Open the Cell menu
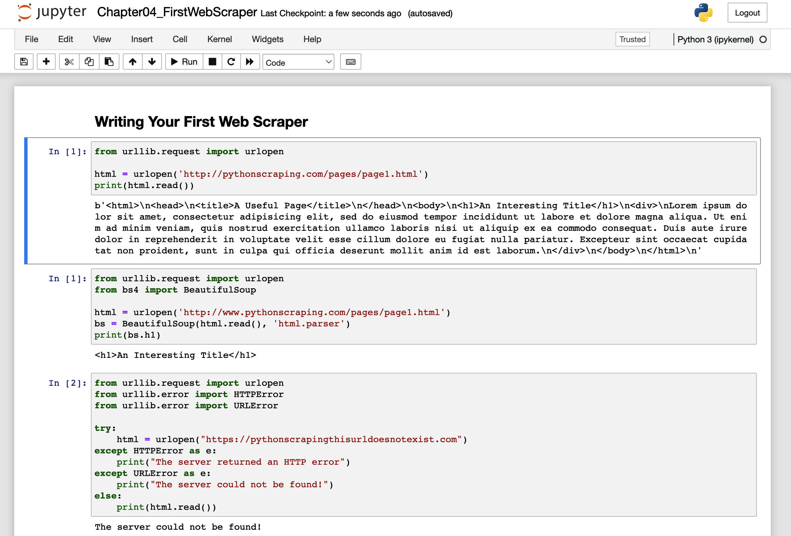Screen dimensions: 791x536 pyautogui.click(x=180, y=39)
